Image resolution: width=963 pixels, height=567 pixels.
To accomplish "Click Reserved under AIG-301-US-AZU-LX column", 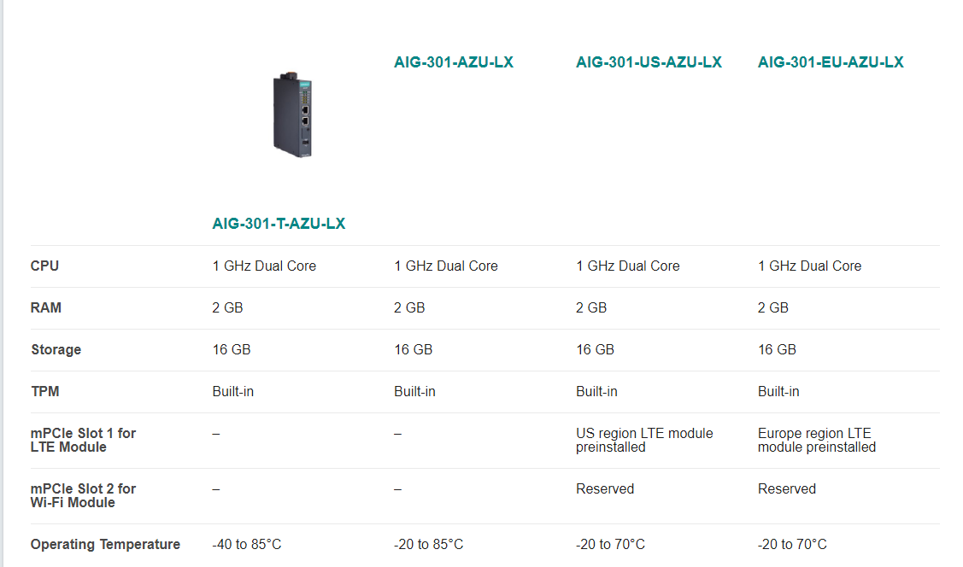I will coord(605,488).
